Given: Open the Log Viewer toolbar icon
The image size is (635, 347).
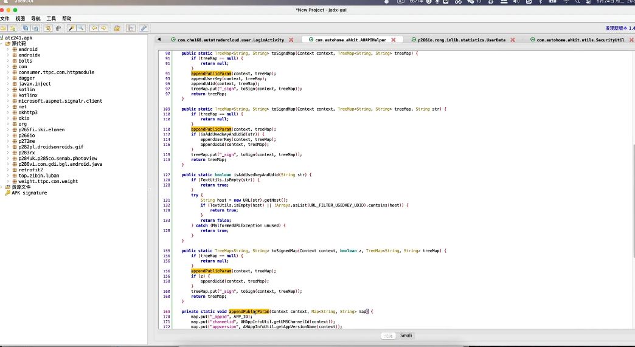Looking at the screenshot, I should 130,28.
